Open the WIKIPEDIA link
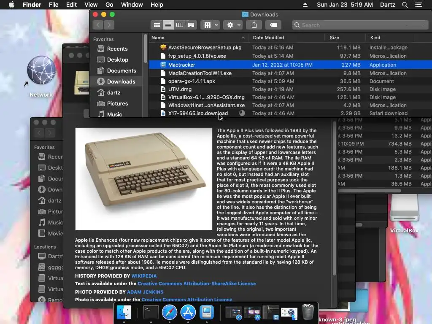This screenshot has height=324, width=432. pyautogui.click(x=144, y=276)
